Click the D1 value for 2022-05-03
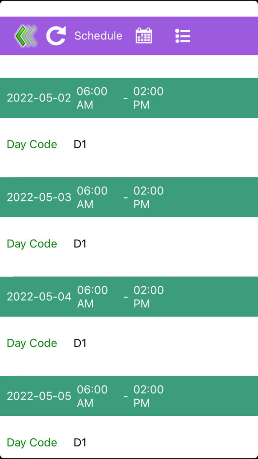258x459 pixels. 80,244
